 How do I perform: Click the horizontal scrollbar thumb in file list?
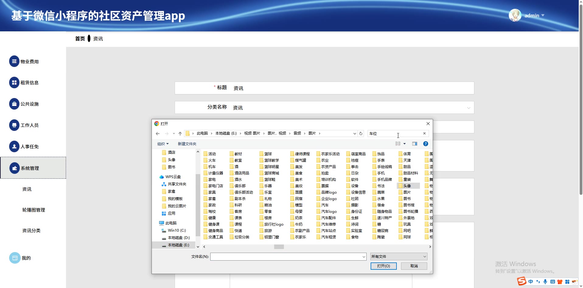click(279, 247)
